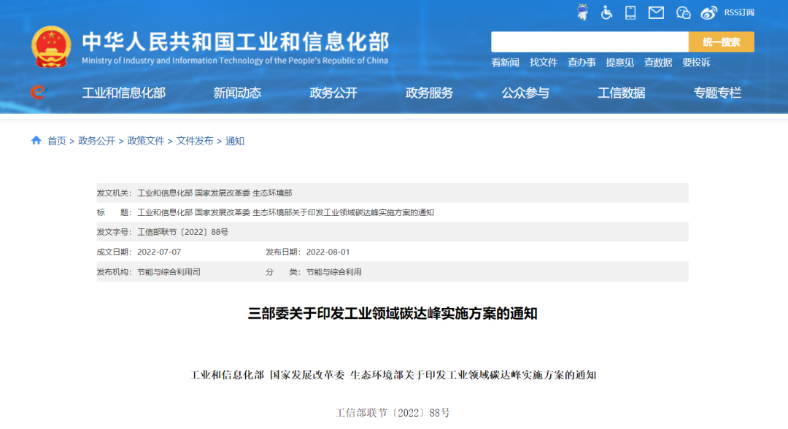The width and height of the screenshot is (788, 429).
Task: Click the national emblem logo
Action: [50, 47]
